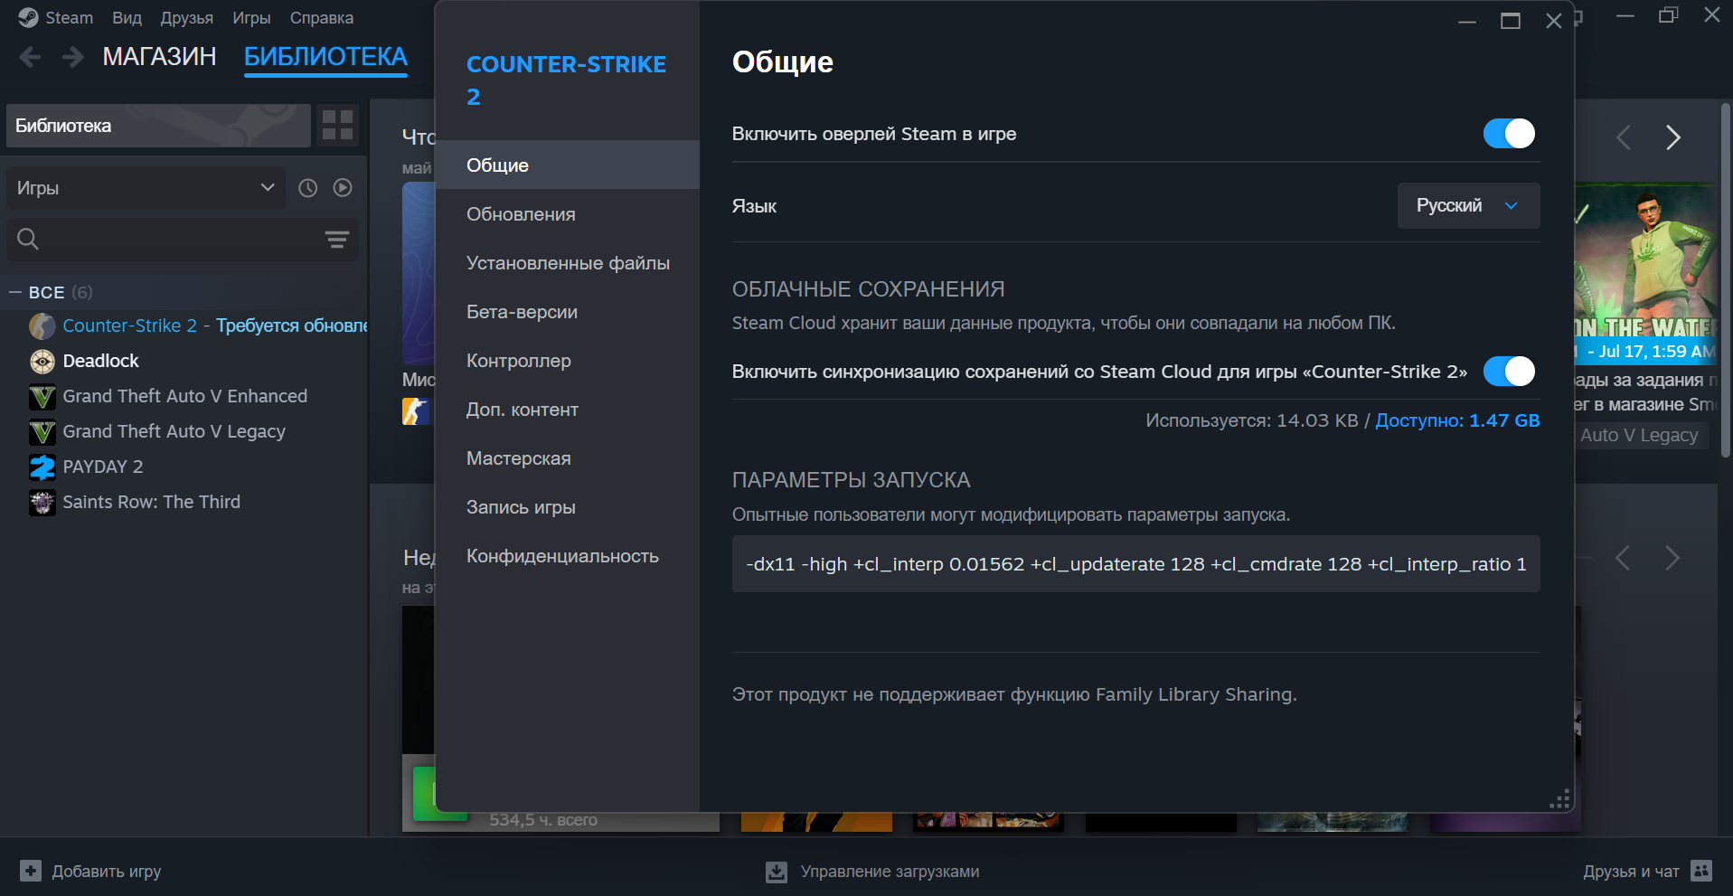Click inside the launch parameters field
1733x896 pixels.
1135,563
